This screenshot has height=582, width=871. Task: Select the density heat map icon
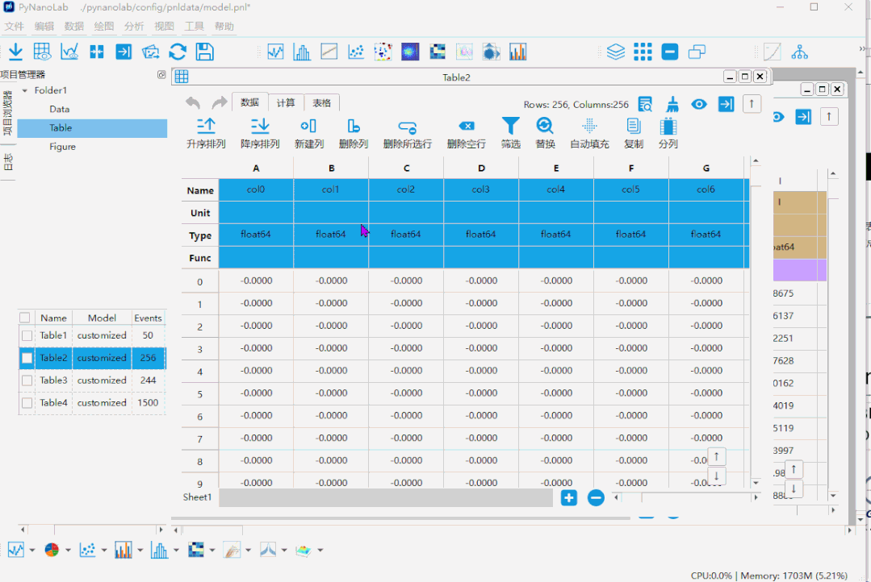click(x=410, y=52)
